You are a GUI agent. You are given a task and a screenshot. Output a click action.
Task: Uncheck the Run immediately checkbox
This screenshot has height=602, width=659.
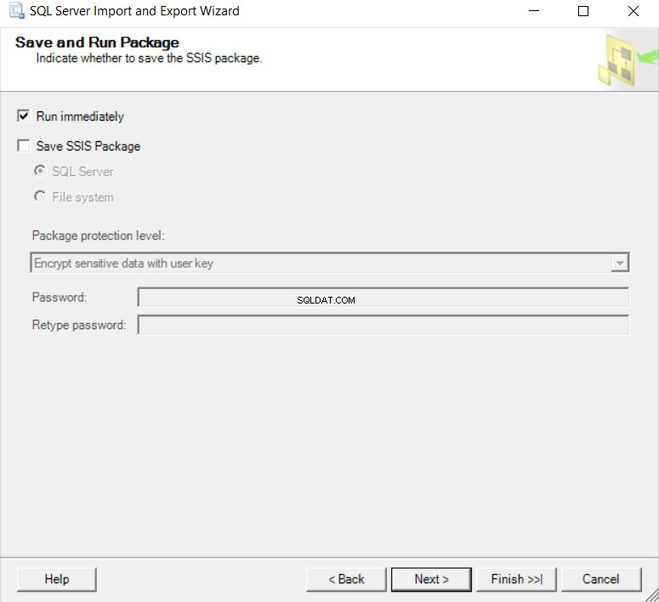click(24, 116)
